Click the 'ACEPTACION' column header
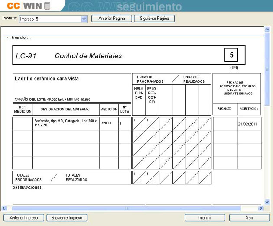Viewport: 273px width, 226px height. [249, 109]
